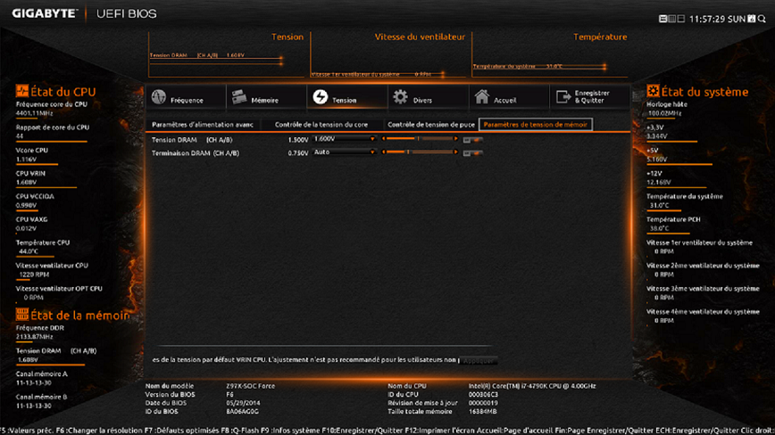Switch to Contrôle de la tension du core
Screen dimensions: 775x435
coord(321,125)
